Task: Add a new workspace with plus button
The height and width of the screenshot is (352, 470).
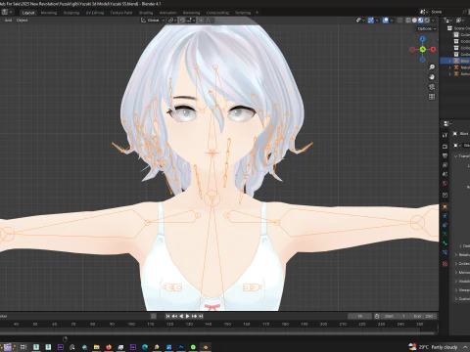Action: pyautogui.click(x=257, y=13)
